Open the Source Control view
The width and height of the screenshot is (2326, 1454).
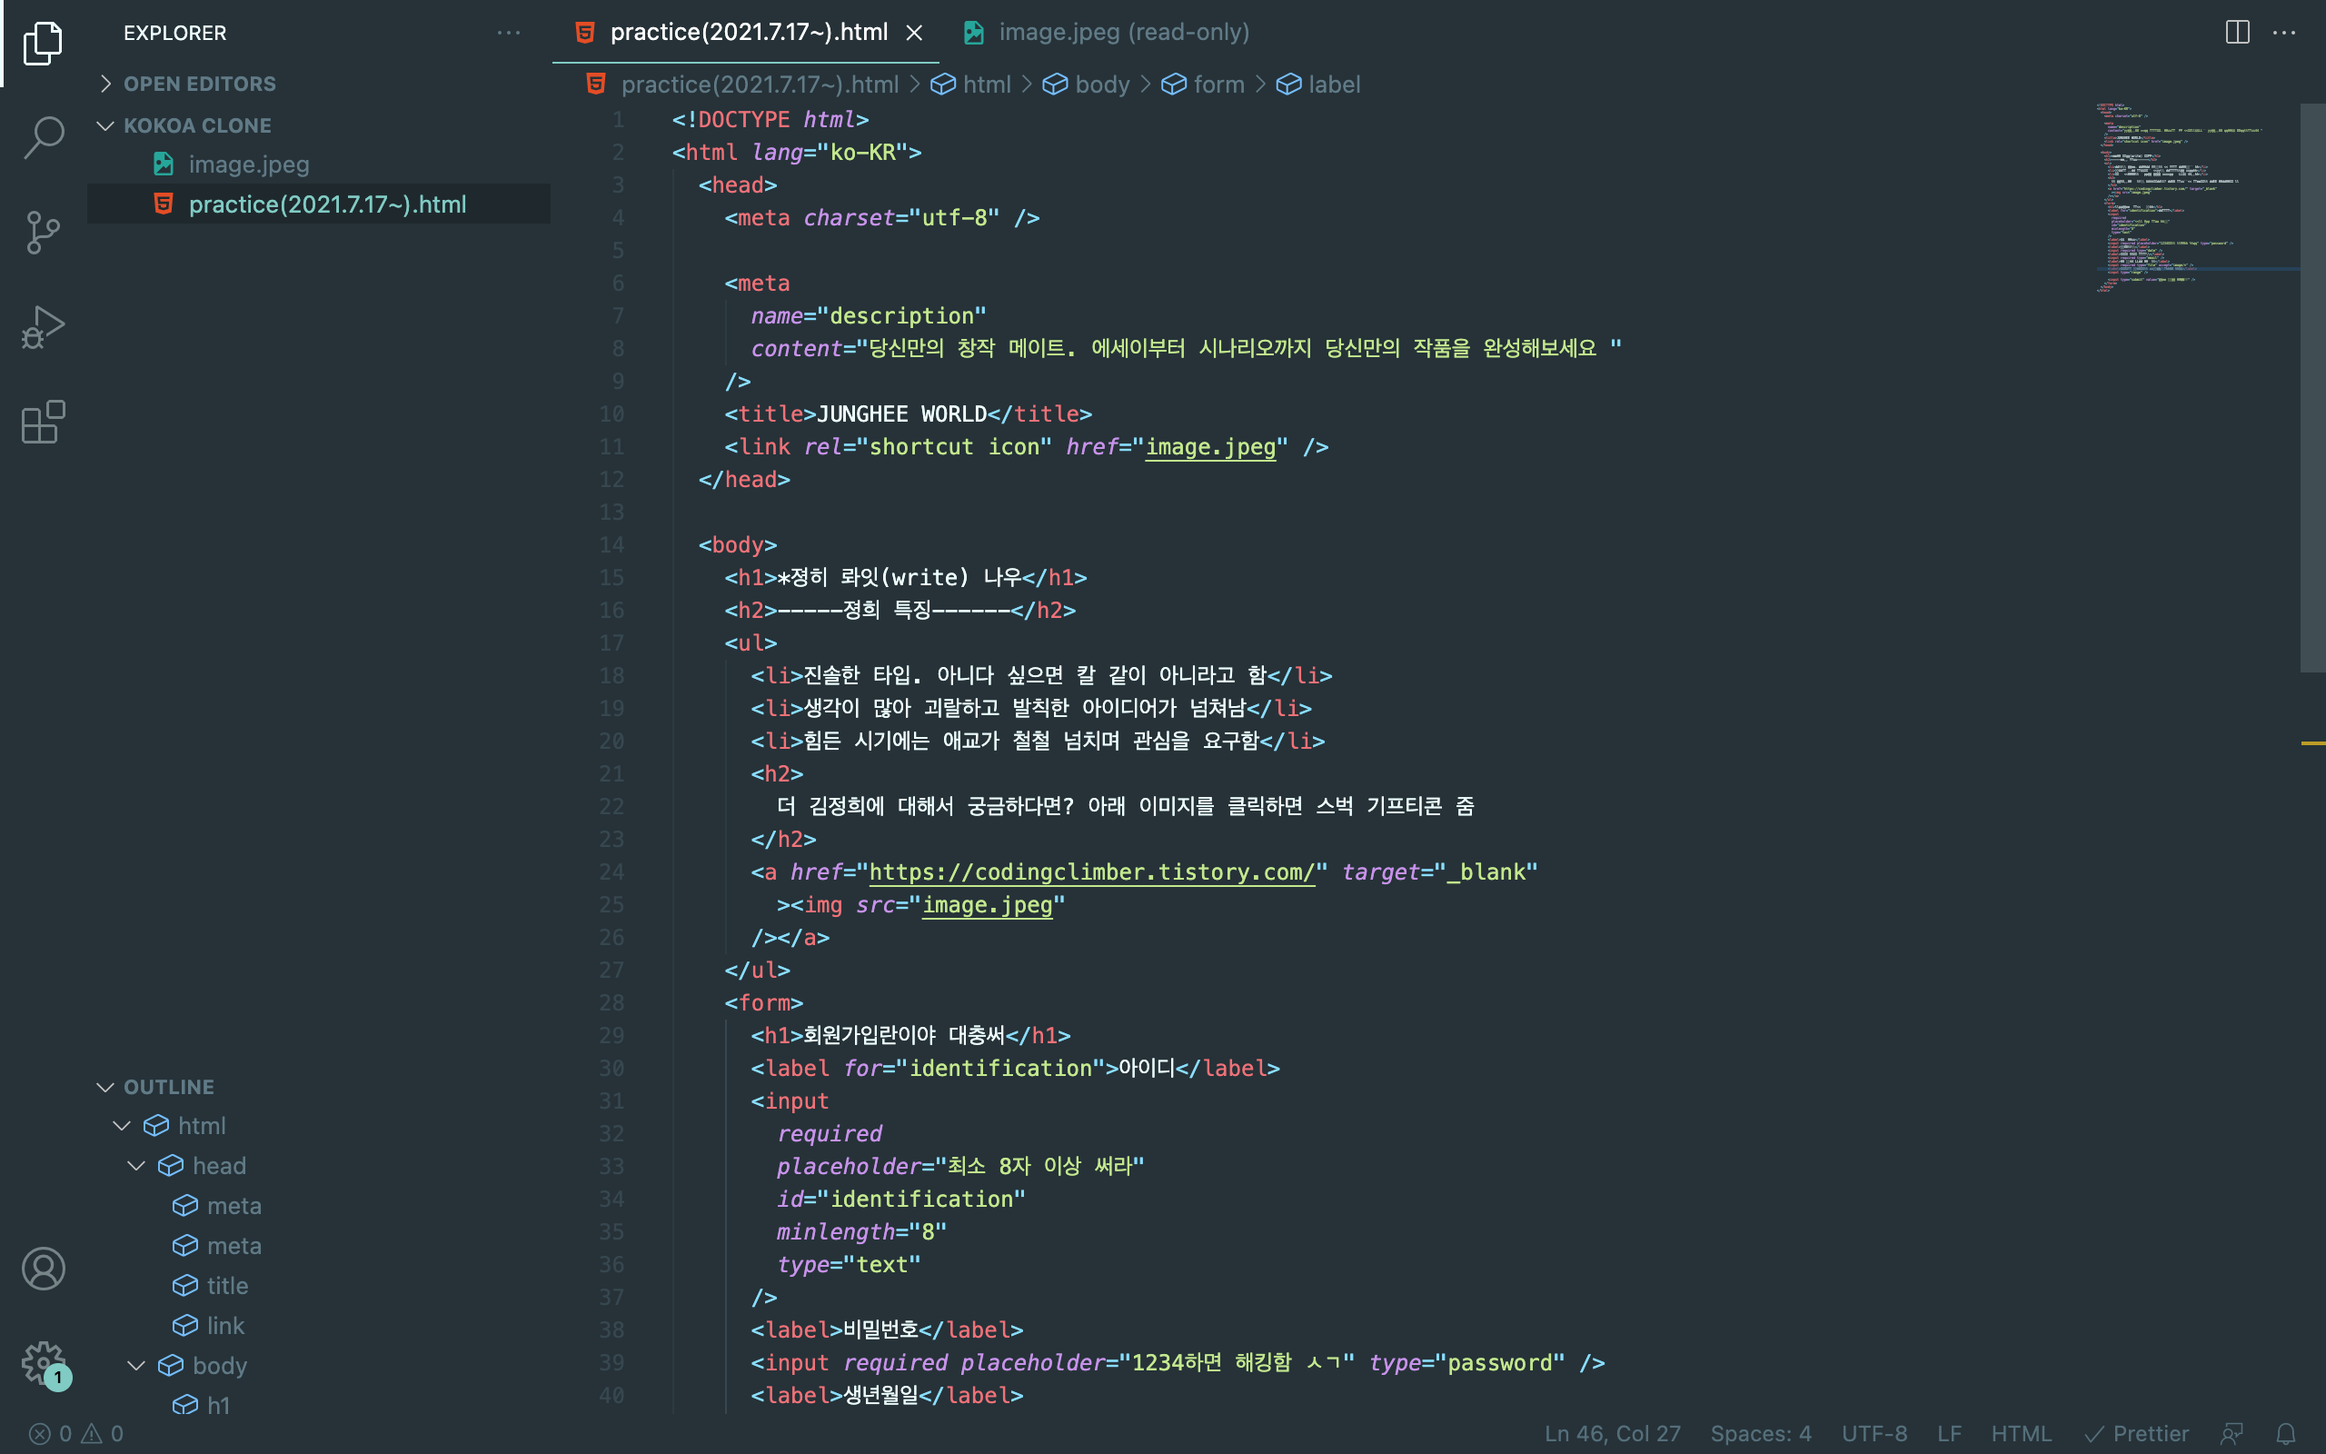(x=44, y=232)
